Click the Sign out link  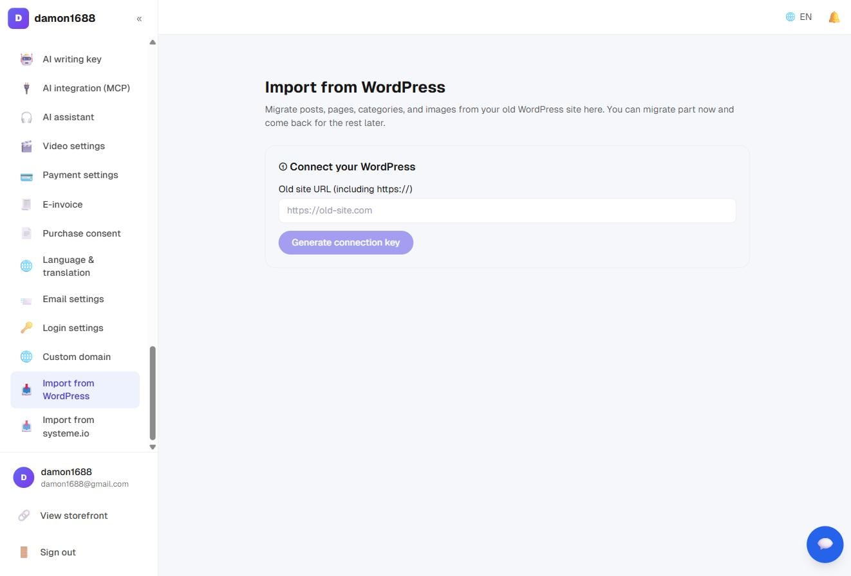[58, 552]
